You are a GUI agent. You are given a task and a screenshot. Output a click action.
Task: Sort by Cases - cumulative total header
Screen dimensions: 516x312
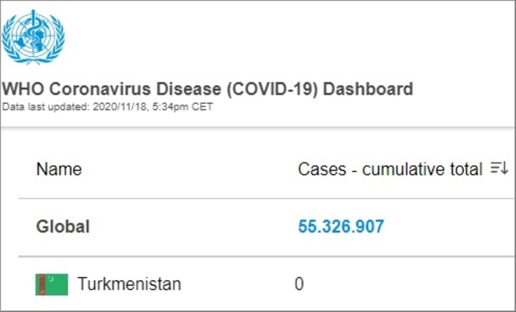tap(390, 169)
